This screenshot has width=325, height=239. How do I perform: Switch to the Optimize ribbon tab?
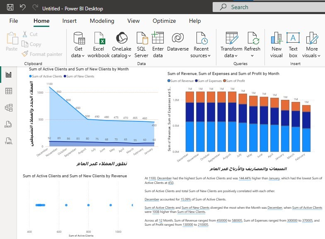click(x=164, y=21)
